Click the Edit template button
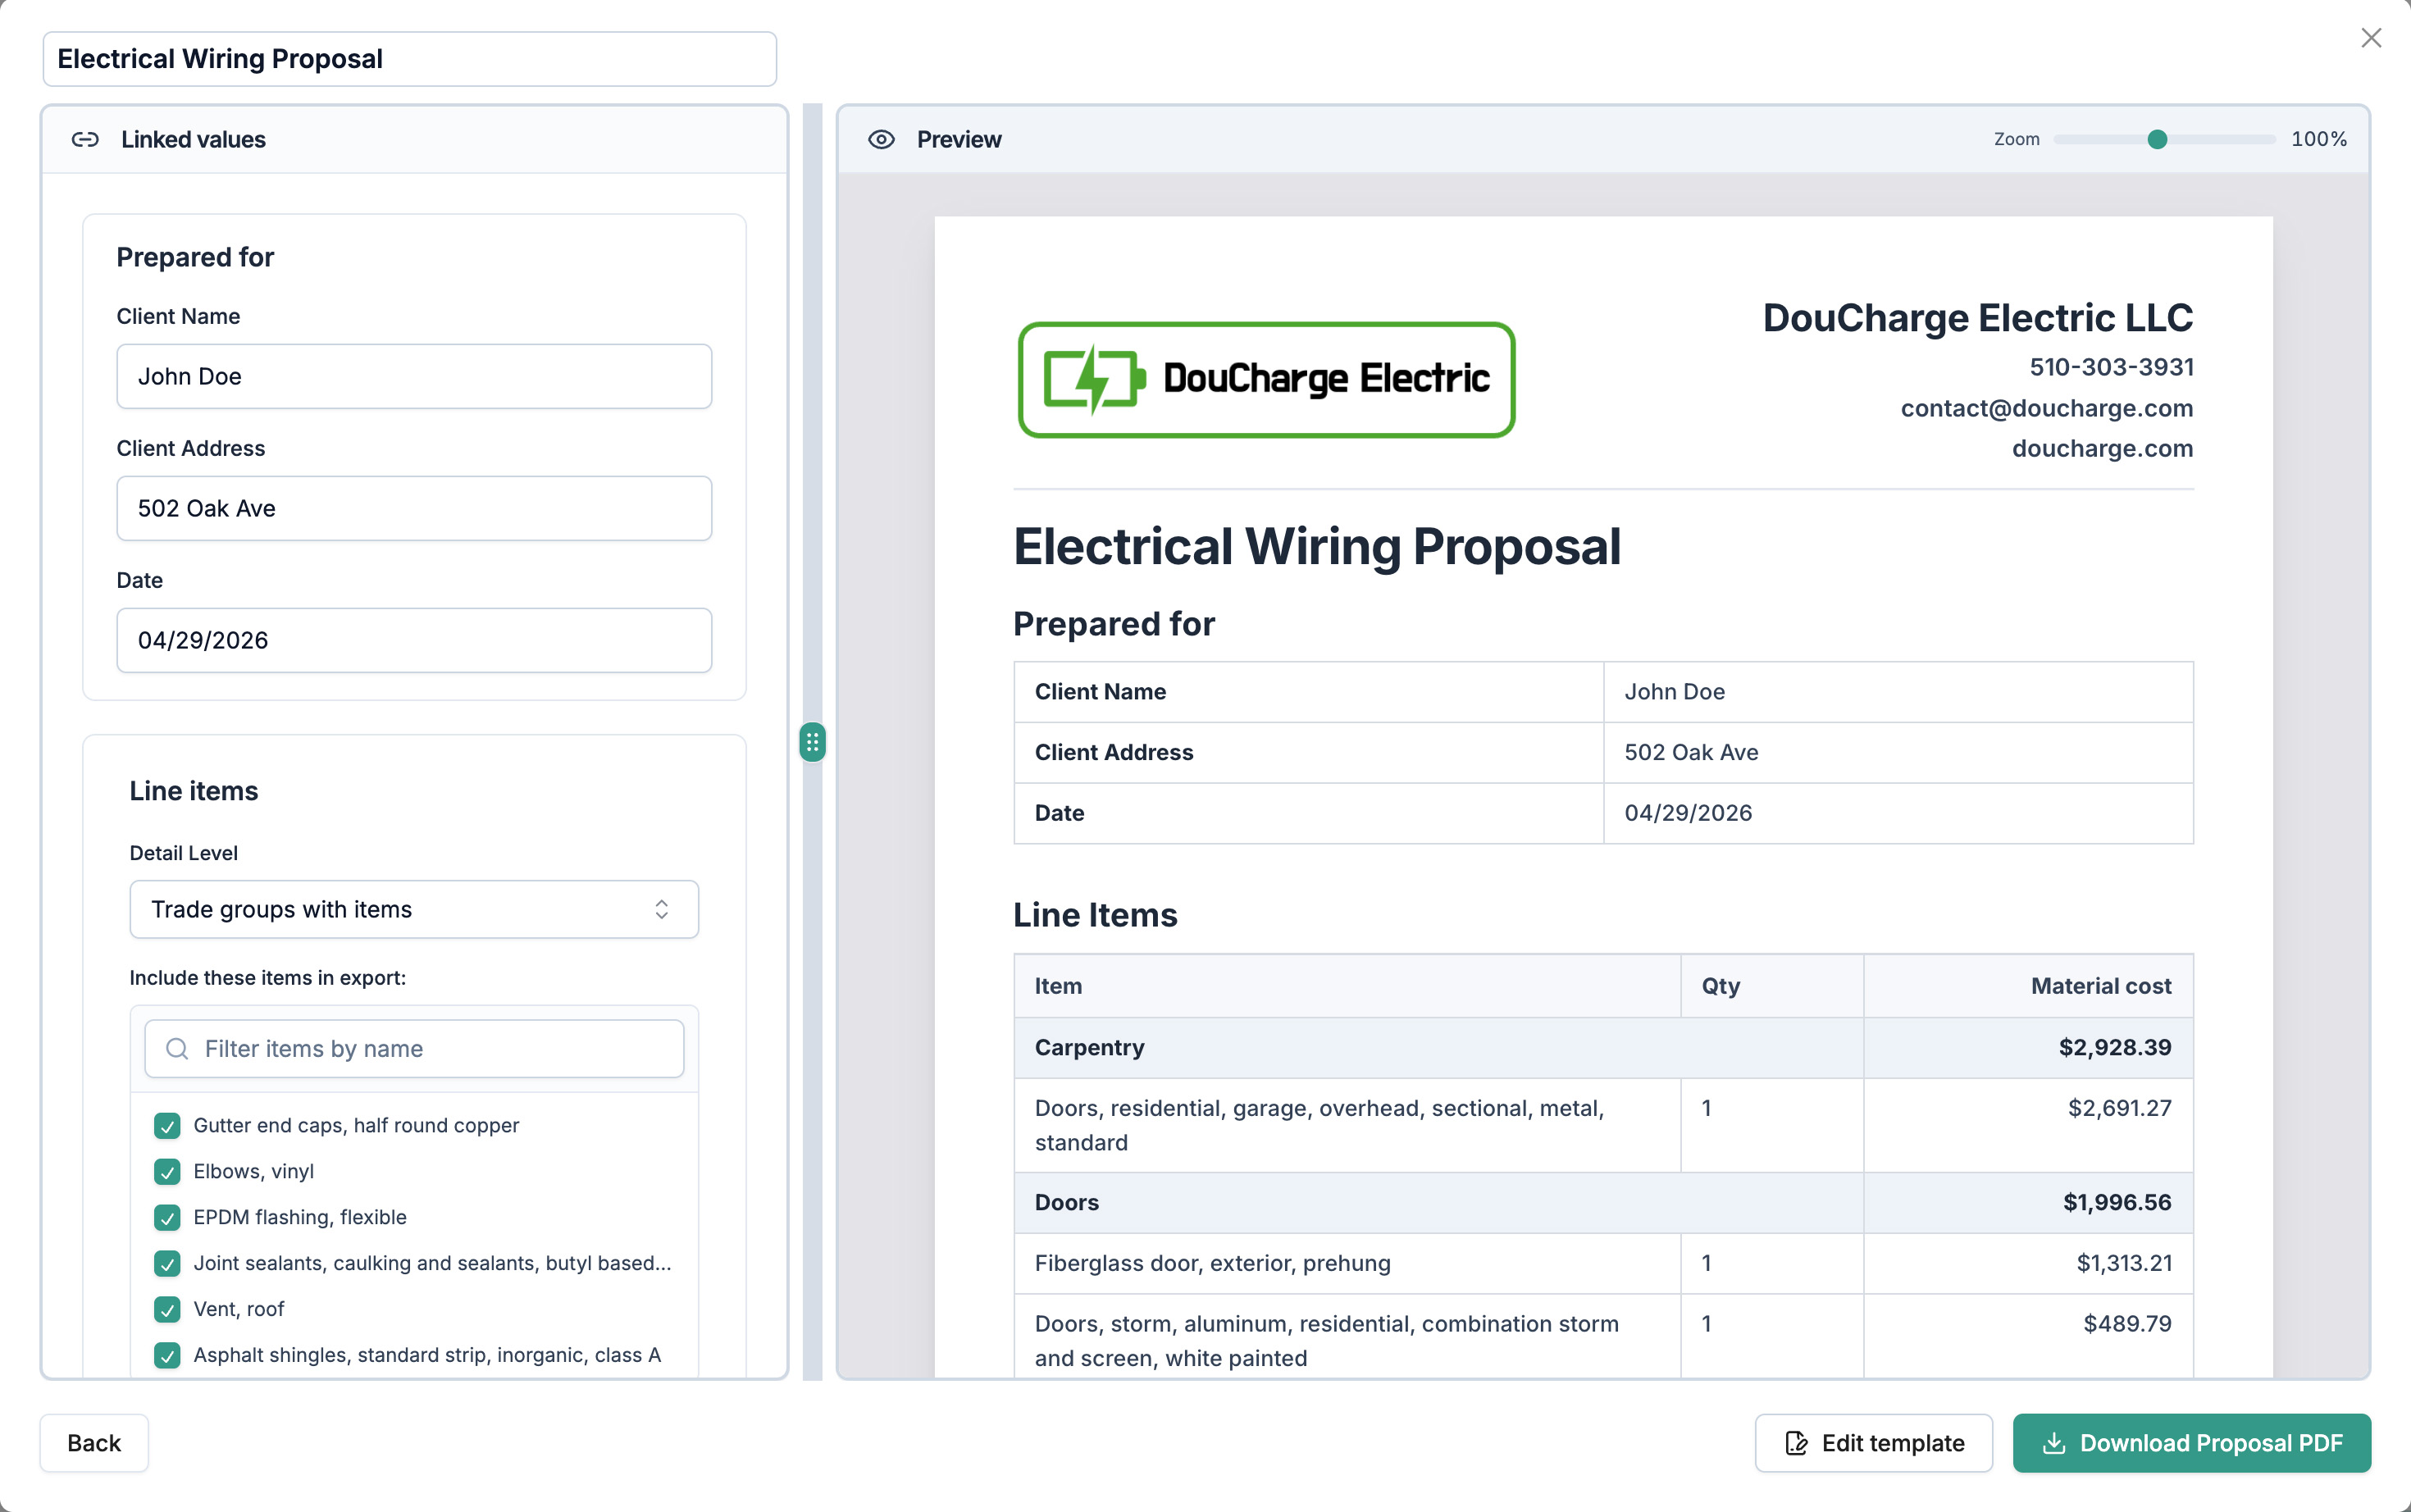 pos(1873,1442)
